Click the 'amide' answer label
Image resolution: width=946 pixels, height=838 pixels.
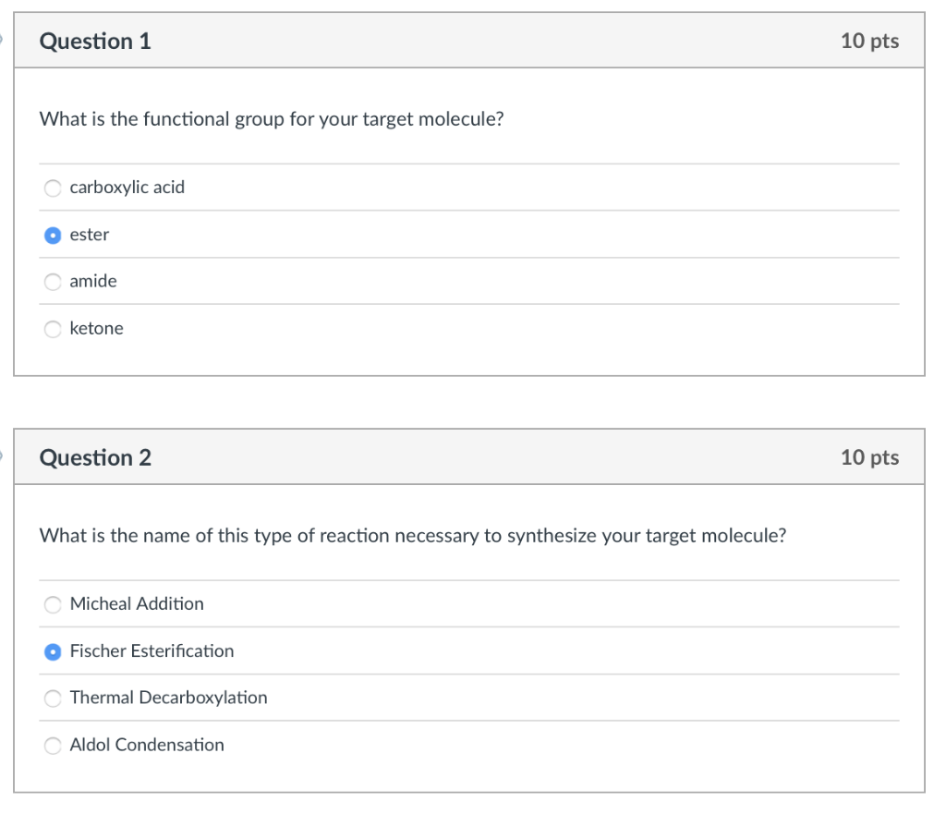93,281
